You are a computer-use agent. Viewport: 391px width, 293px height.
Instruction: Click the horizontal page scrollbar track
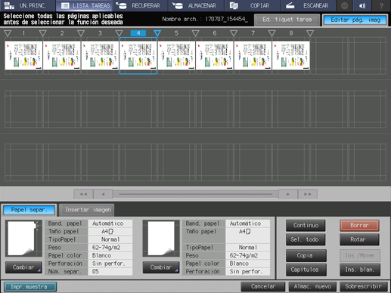tap(195, 194)
